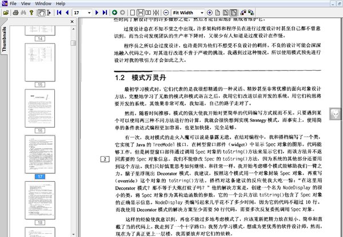343x237 pixels.
Task: Click the highlighted Fit Width icon
Action: (x=234, y=13)
